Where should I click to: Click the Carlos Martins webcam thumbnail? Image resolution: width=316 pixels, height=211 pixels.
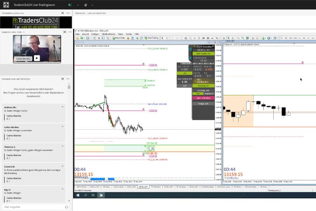click(x=37, y=49)
